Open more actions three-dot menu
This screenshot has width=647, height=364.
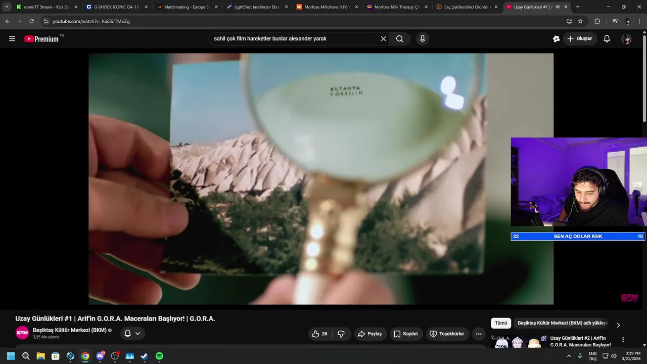[x=479, y=334]
